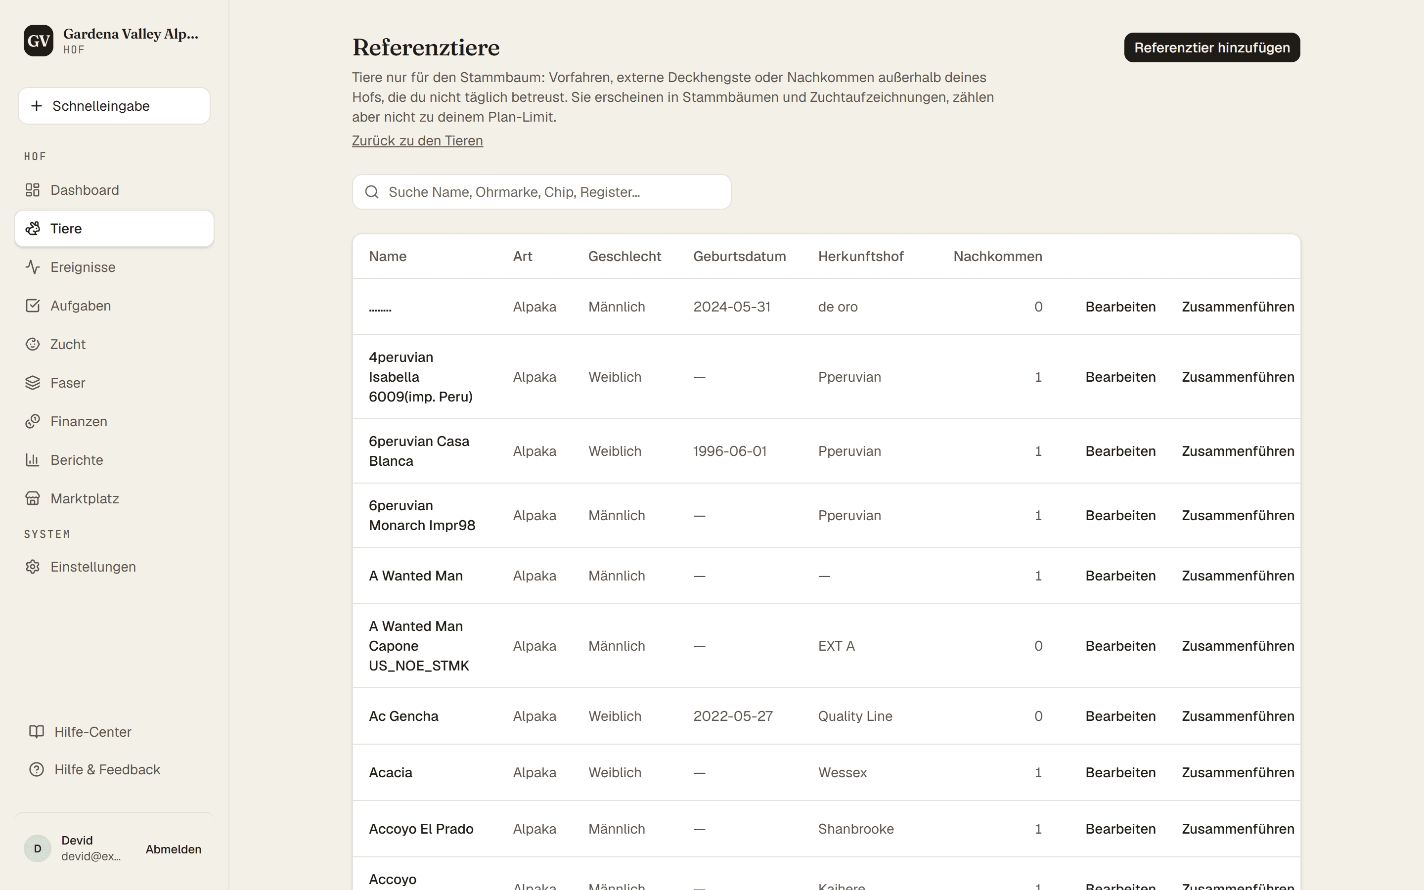Log out with Abmelden
Viewport: 1424px width, 890px height.
pos(174,849)
